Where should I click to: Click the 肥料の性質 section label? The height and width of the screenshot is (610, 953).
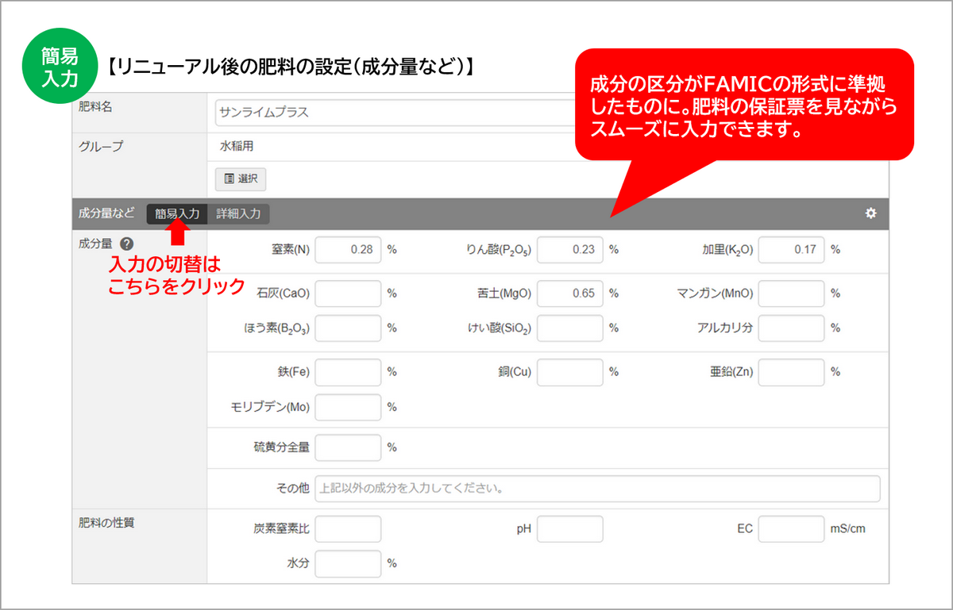[x=106, y=524]
